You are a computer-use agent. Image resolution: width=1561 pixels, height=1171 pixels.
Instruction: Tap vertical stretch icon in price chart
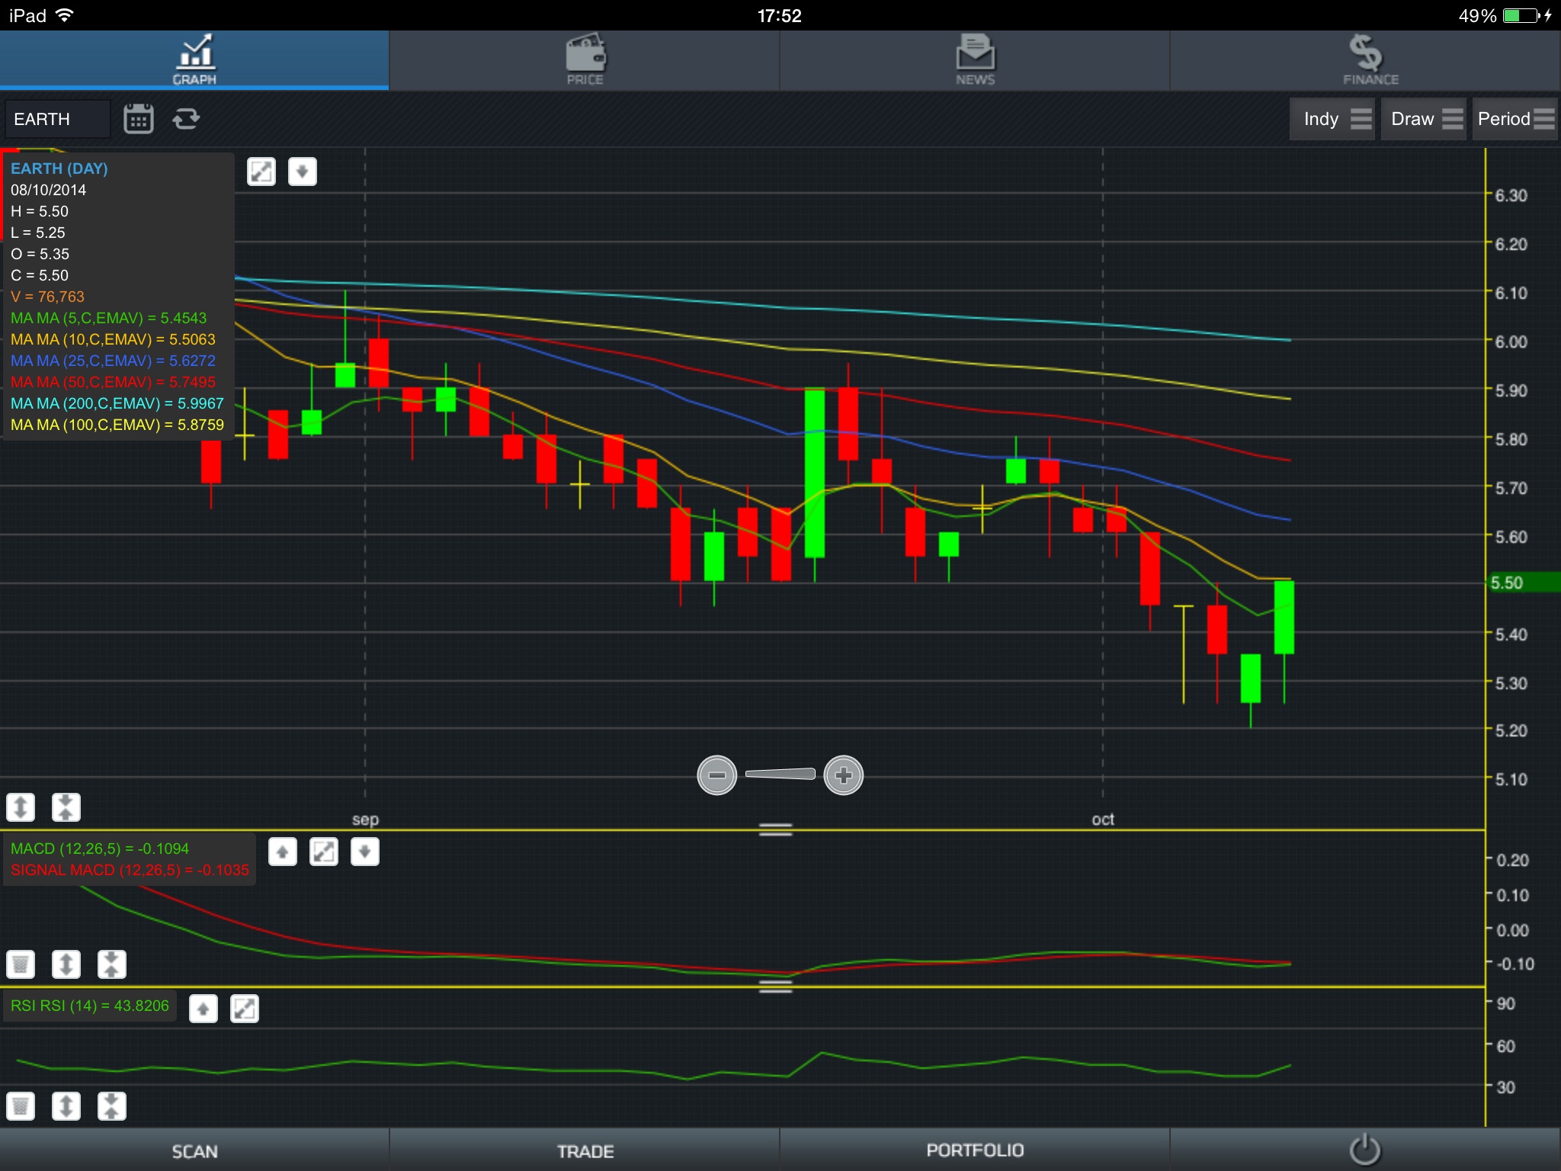point(21,807)
